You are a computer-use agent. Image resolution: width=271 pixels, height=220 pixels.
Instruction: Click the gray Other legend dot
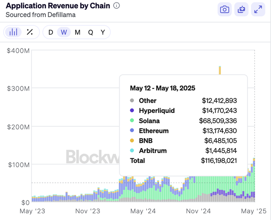pos(132,101)
